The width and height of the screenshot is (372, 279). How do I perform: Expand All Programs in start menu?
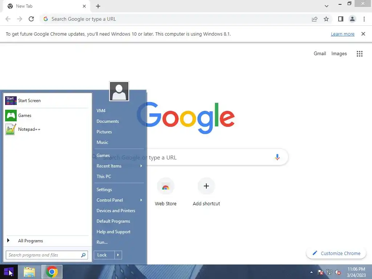click(x=47, y=241)
